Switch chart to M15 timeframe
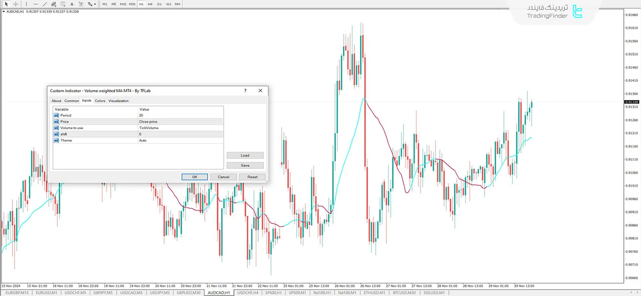 [x=123, y=4]
